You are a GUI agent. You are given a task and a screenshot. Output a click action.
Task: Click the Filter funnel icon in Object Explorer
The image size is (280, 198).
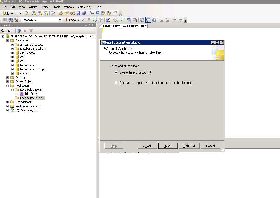[31, 30]
